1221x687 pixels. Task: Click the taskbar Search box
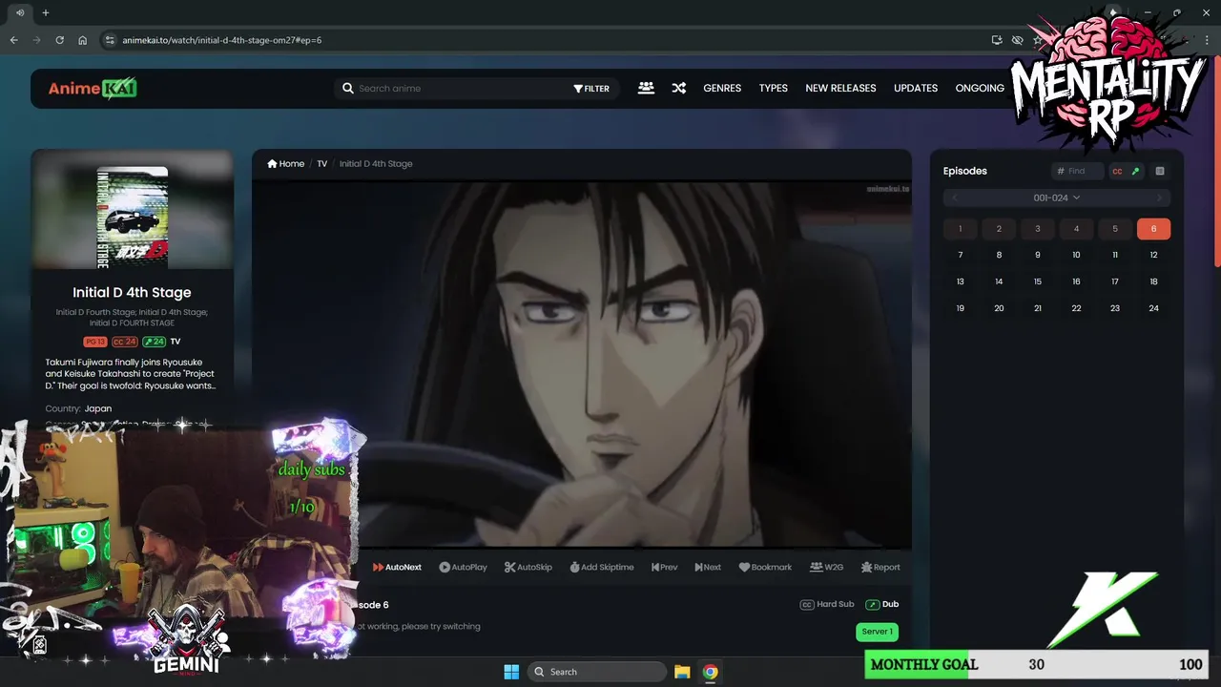point(596,672)
